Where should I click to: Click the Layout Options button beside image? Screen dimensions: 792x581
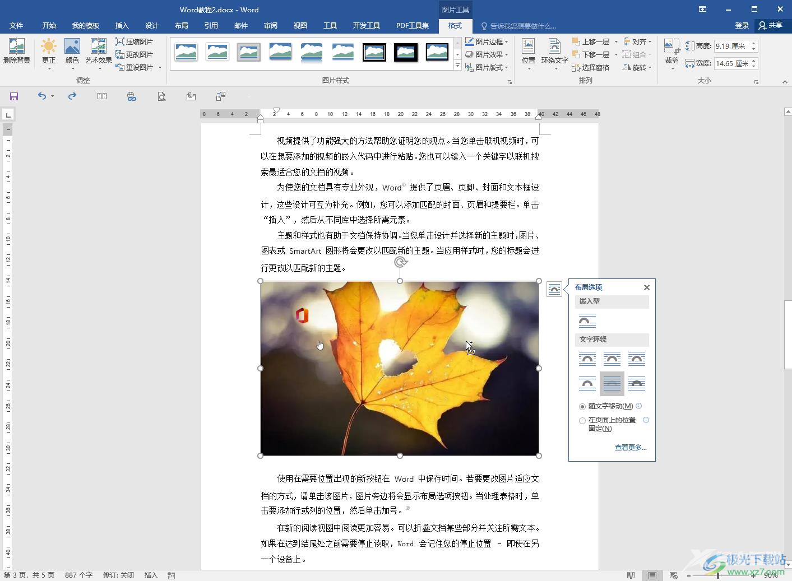click(554, 289)
